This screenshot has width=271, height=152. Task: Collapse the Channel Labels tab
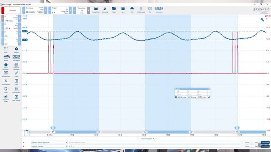[x=147, y=139]
